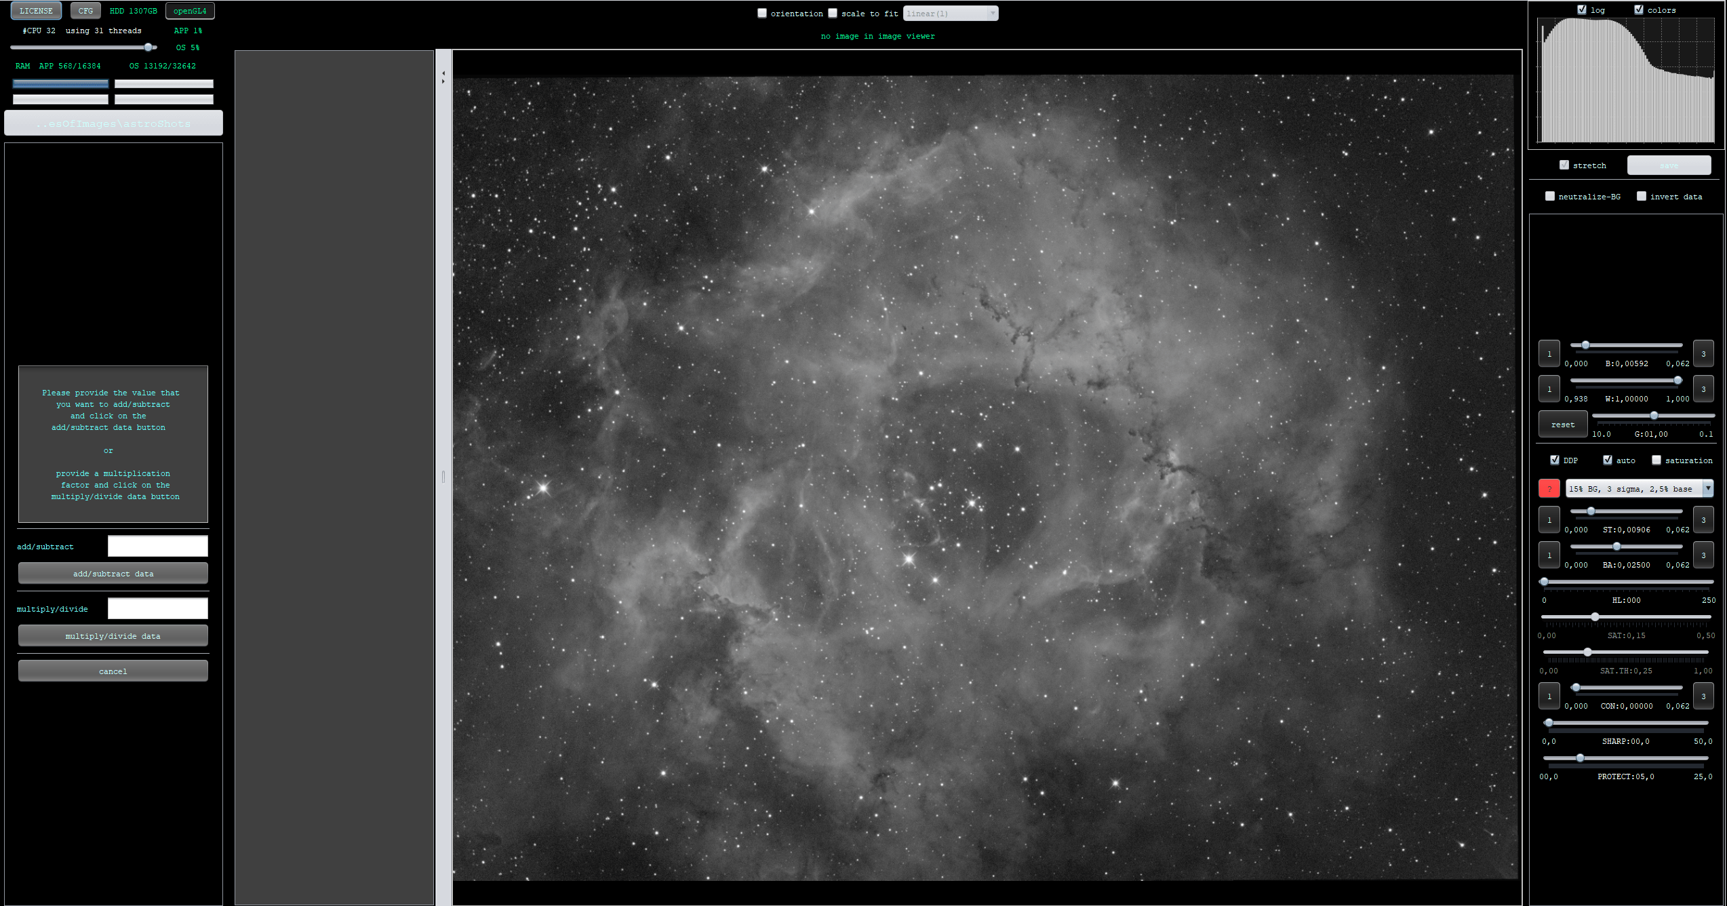Open the LICENSE menu button
1727x906 pixels.
36,11
